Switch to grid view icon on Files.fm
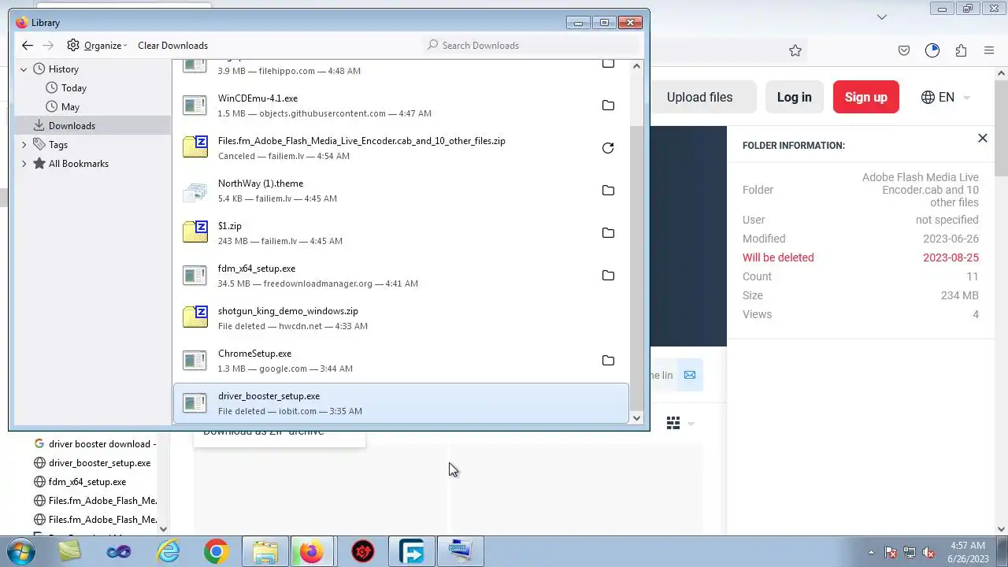 pos(673,424)
